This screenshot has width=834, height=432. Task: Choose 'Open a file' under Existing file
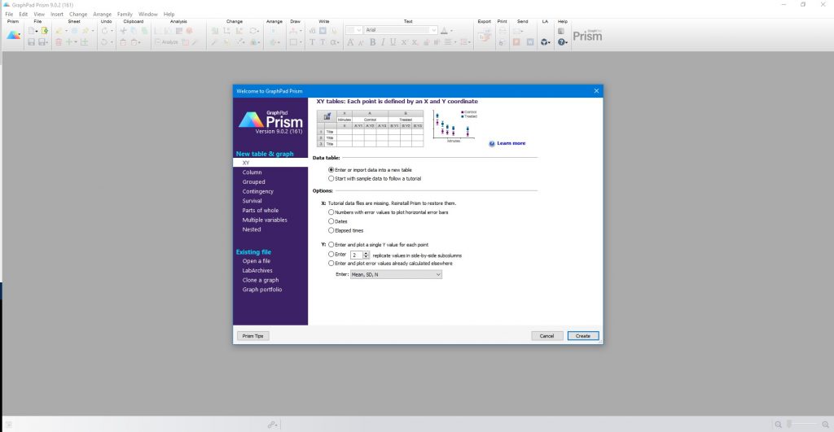click(x=257, y=261)
